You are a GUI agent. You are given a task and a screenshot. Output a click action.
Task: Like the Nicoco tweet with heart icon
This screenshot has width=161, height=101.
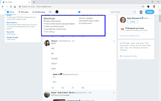coord(73,88)
